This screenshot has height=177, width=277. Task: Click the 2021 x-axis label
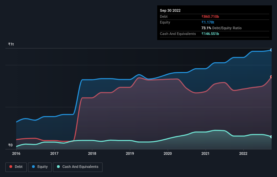pos(205,153)
